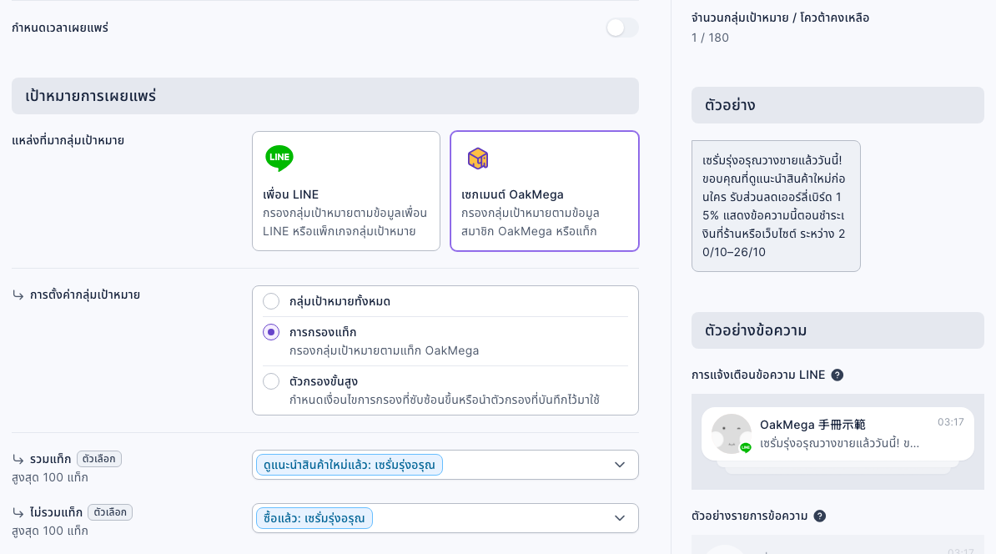Click the green LINE logo icon

coord(279,158)
